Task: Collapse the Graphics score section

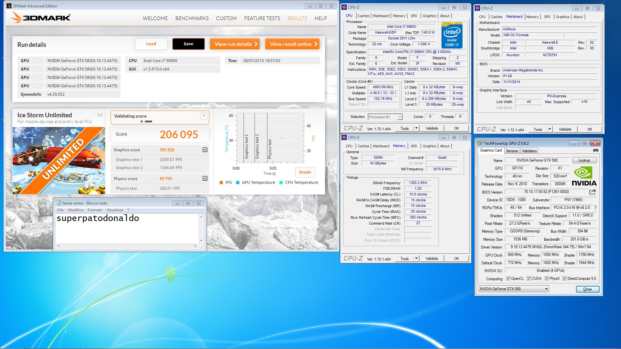Action: [x=205, y=150]
